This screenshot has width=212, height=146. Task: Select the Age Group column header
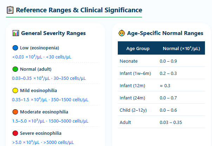coord(138,49)
